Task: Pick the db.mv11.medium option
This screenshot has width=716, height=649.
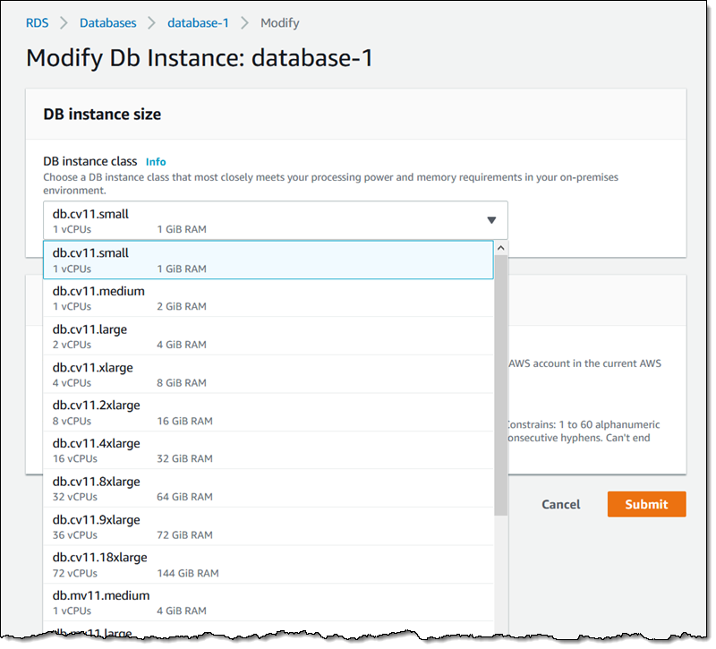Action: (x=268, y=602)
